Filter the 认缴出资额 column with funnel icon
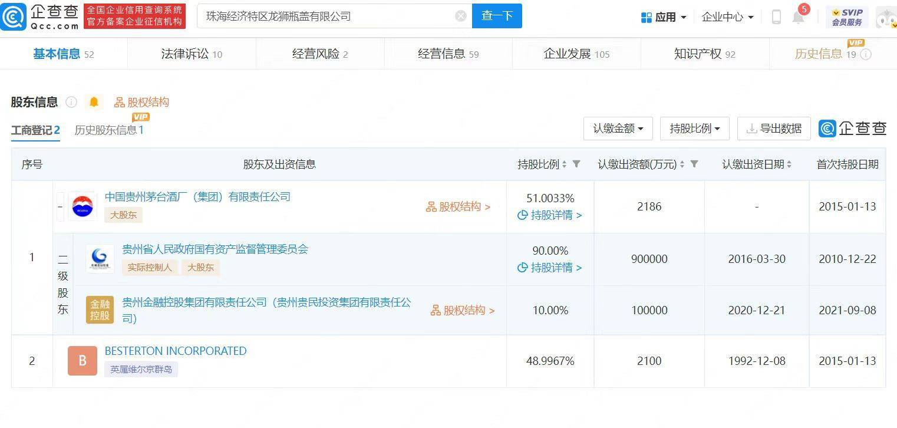Screen dimensions: 897x428 tap(694, 164)
